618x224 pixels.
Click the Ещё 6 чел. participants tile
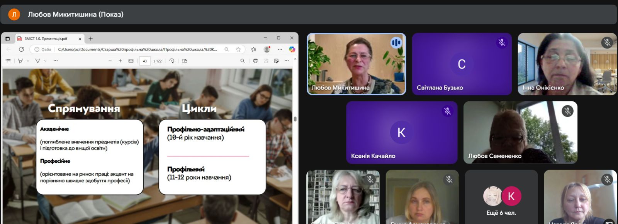[x=501, y=197]
